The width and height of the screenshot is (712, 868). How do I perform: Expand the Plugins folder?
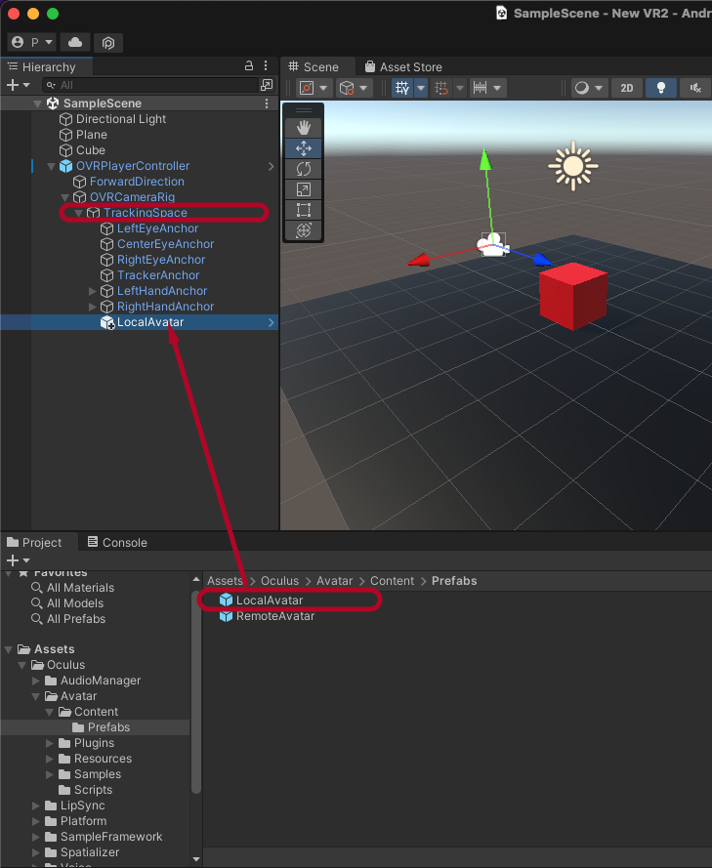[x=51, y=743]
